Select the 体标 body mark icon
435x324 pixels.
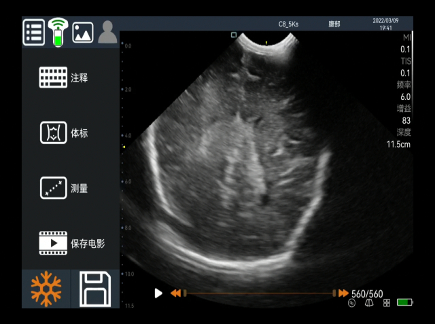point(53,133)
